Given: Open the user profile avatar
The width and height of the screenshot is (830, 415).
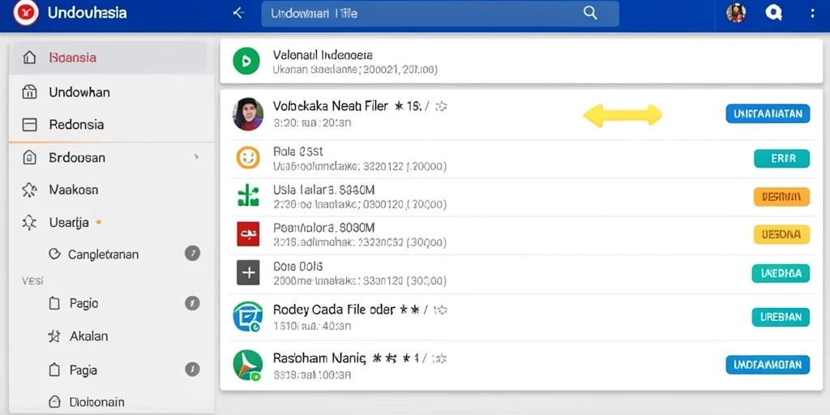Looking at the screenshot, I should click(x=736, y=13).
